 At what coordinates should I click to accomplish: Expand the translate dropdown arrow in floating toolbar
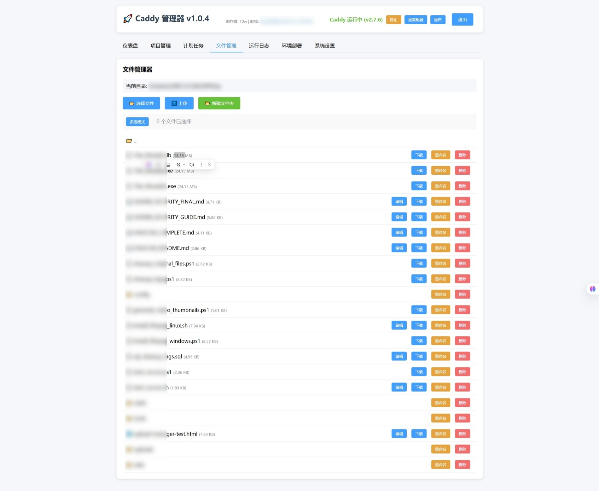tap(184, 165)
